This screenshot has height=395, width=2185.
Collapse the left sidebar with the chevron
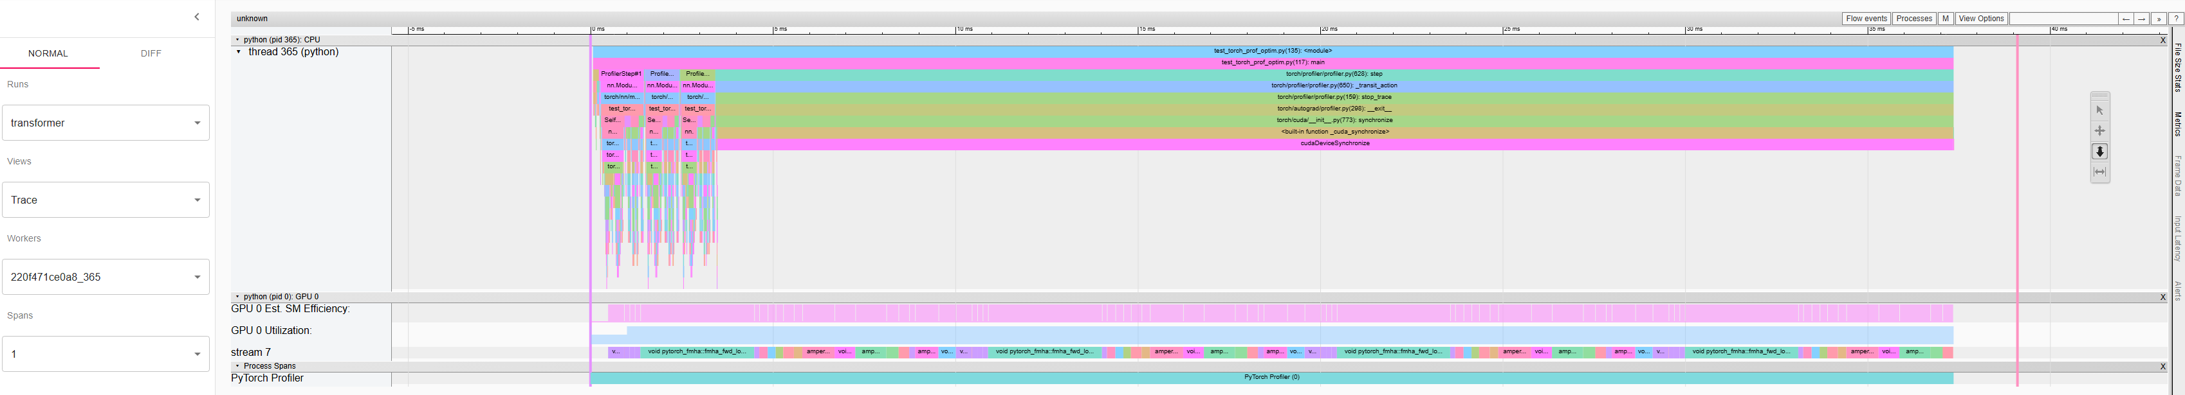click(197, 17)
